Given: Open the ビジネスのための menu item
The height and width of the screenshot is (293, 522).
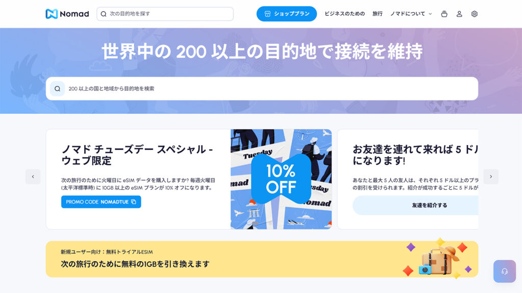Looking at the screenshot, I should click(345, 14).
